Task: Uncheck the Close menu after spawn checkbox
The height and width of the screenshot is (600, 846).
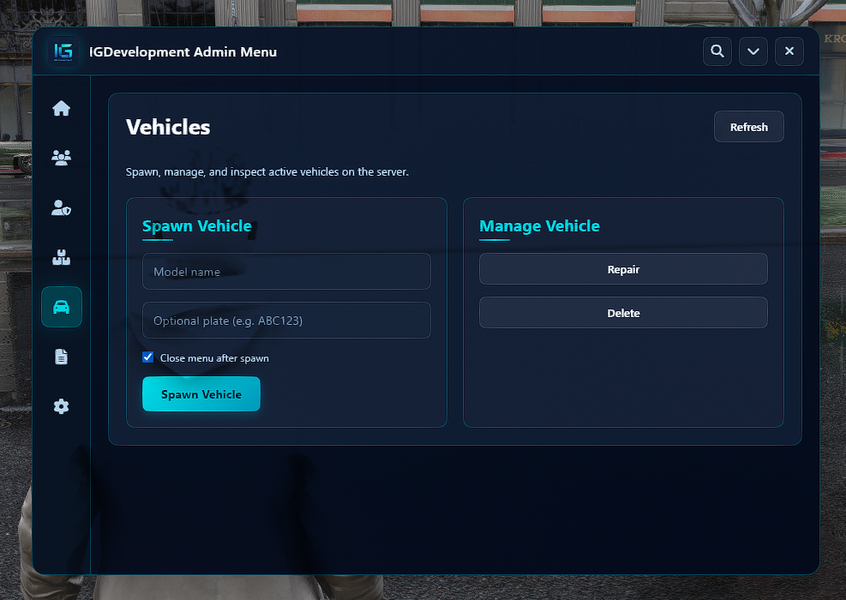Action: pos(147,357)
